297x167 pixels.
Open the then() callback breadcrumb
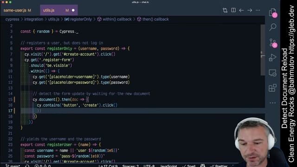tap(153, 19)
